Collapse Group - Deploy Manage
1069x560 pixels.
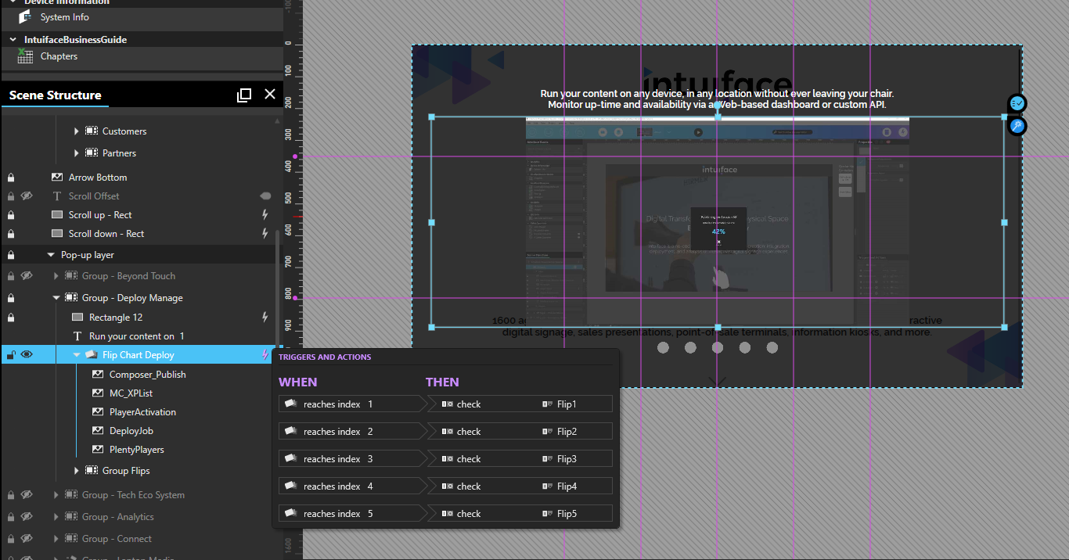(x=56, y=297)
